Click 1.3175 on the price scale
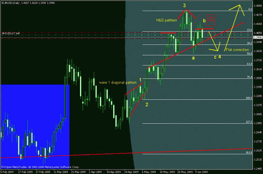Image resolution: width=263 pixels, height=174 pixels. tap(258, 105)
